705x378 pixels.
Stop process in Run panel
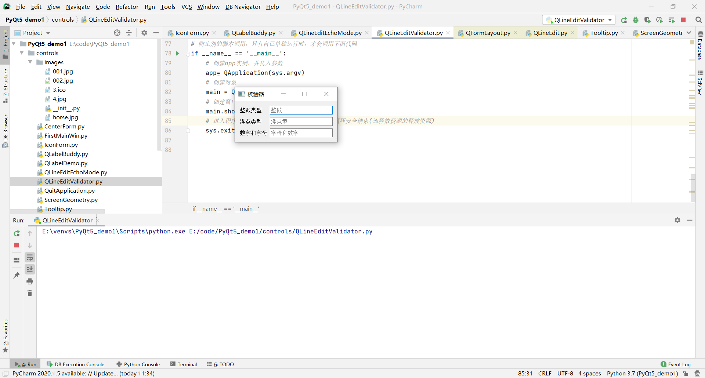pyautogui.click(x=17, y=245)
